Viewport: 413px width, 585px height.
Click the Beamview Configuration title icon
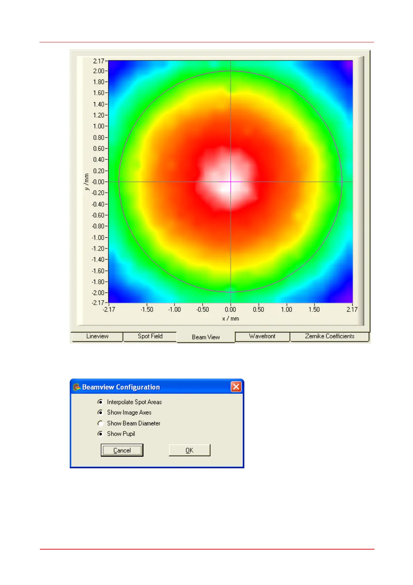pos(77,387)
